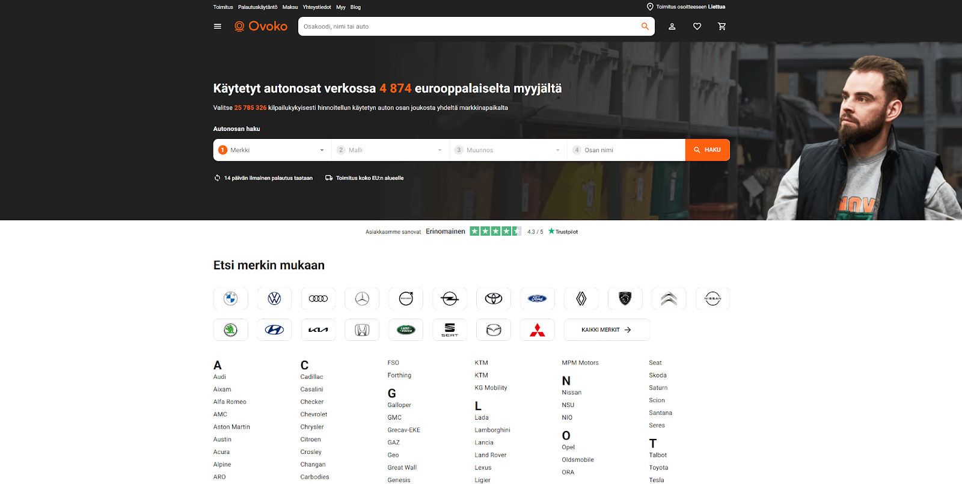Click the Ovoko logo
962x484 pixels.
point(261,26)
